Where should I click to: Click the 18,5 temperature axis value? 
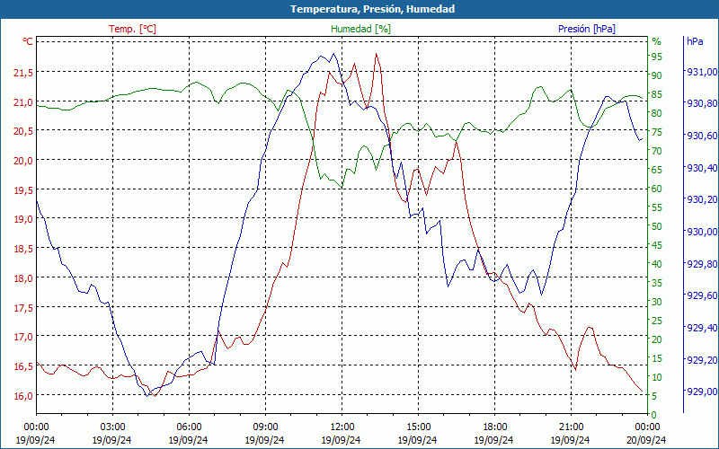[23, 249]
